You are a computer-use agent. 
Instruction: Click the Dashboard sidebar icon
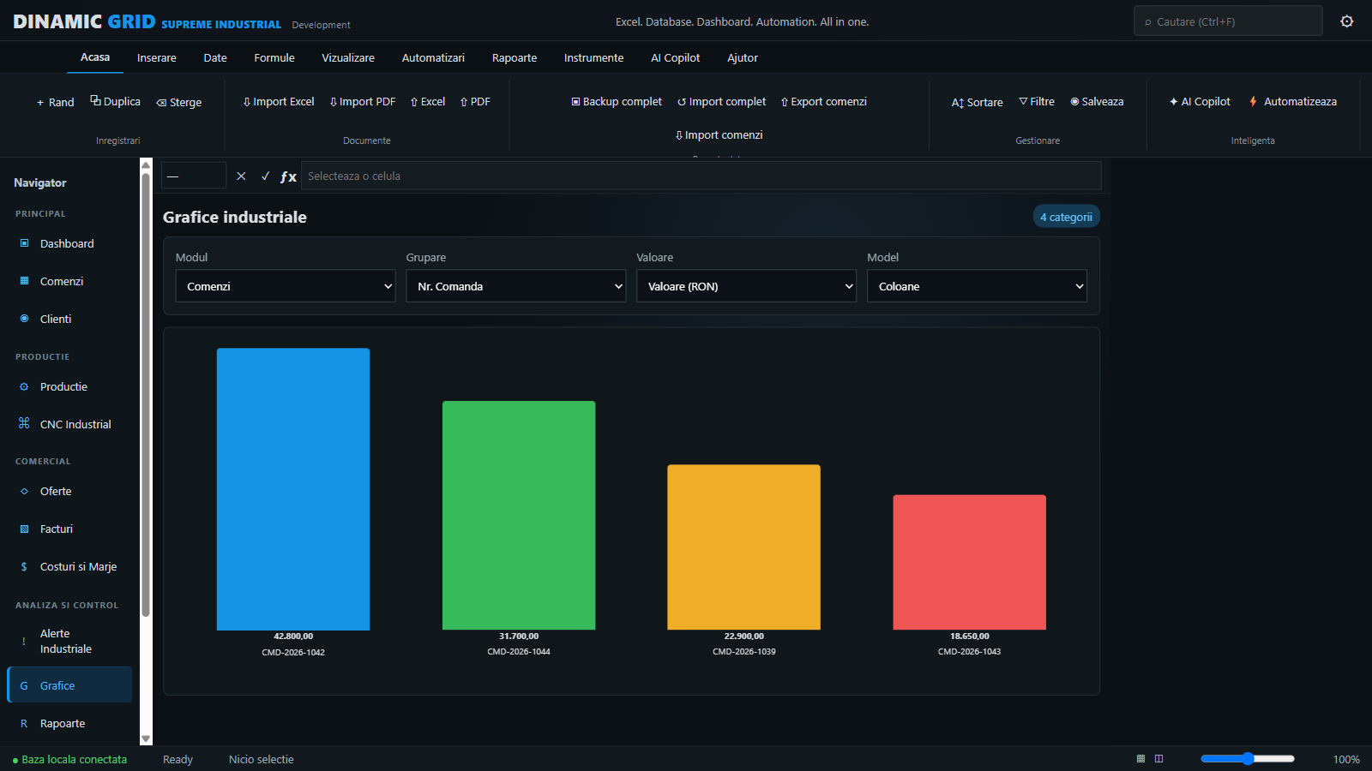pos(24,243)
